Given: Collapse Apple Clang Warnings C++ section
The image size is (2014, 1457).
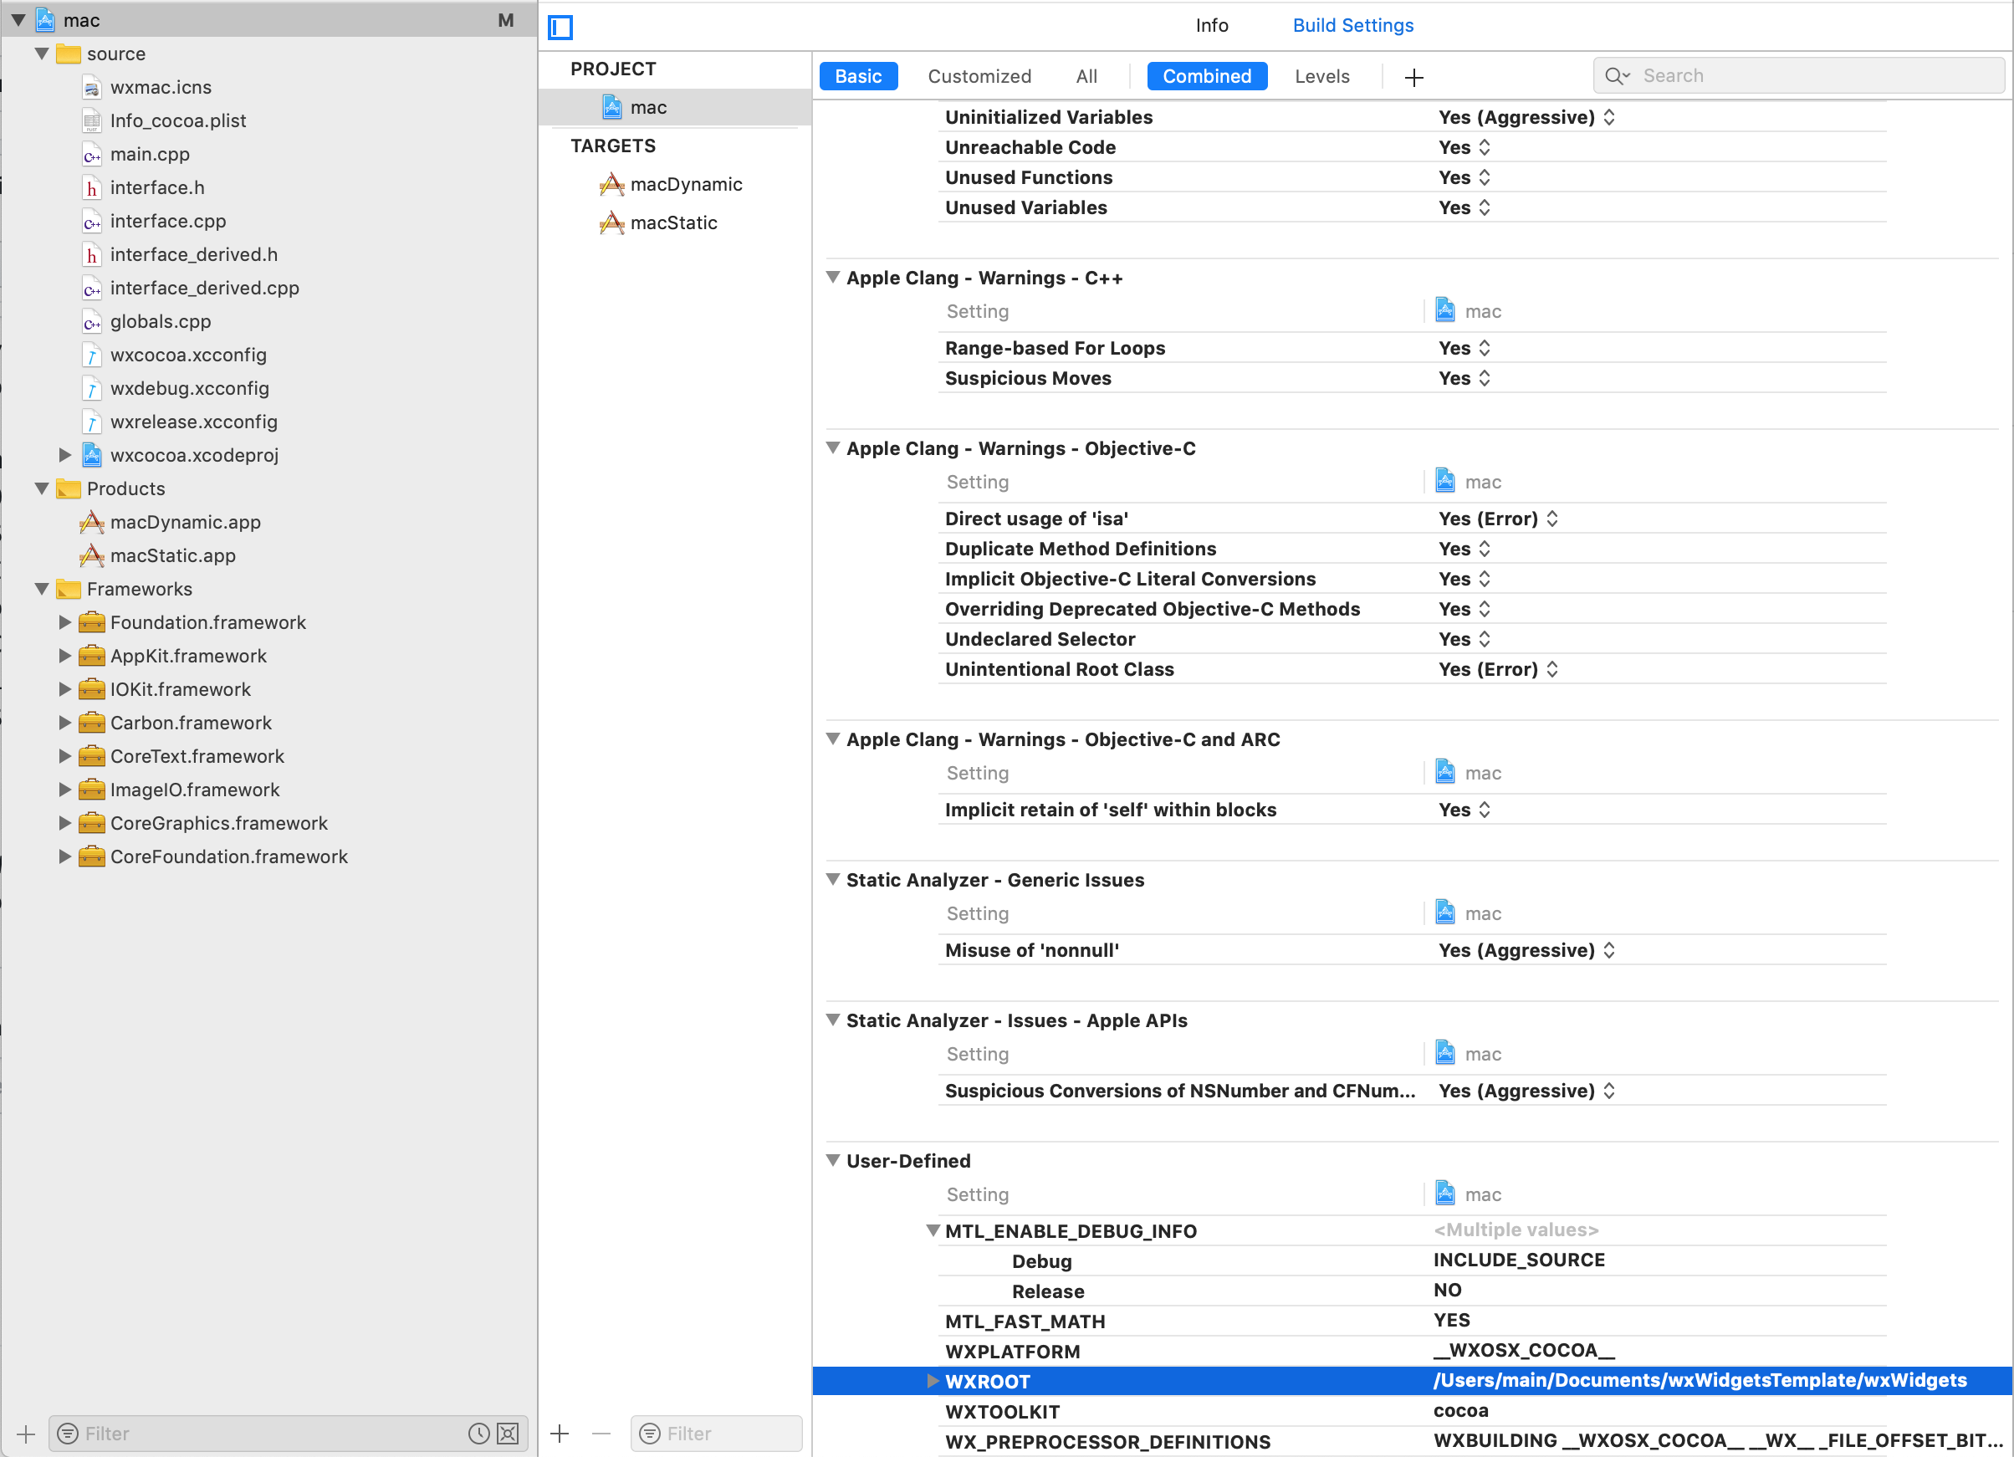Looking at the screenshot, I should point(833,278).
